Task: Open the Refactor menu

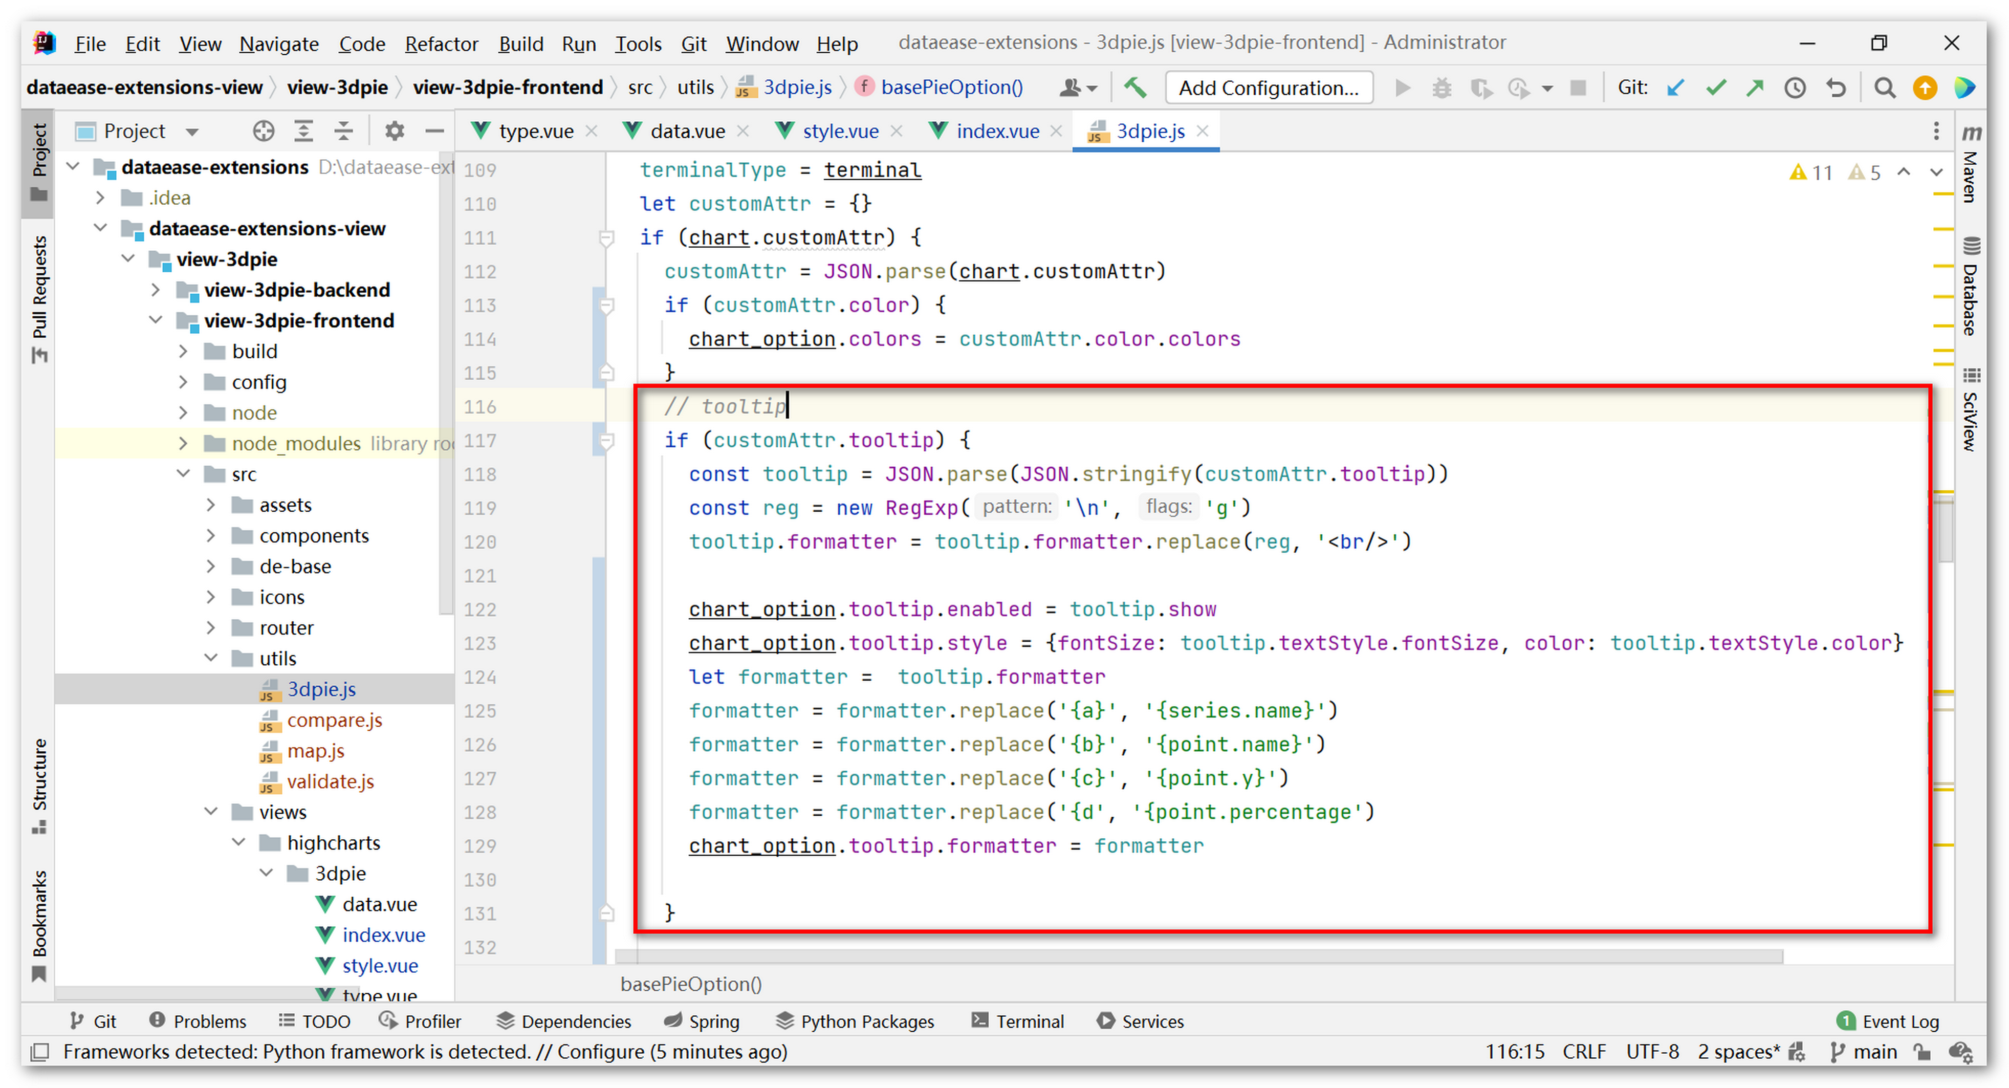Action: pyautogui.click(x=441, y=43)
